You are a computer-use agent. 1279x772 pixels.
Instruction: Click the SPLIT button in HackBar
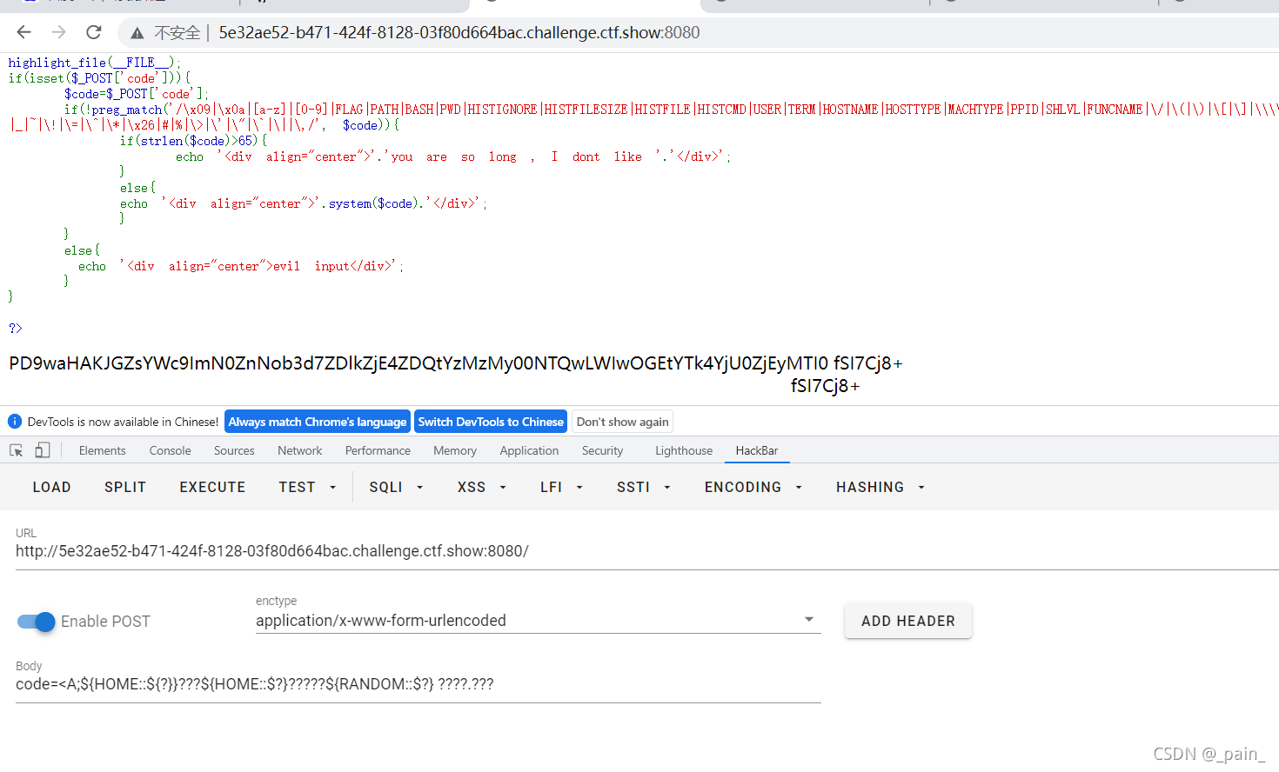point(125,487)
